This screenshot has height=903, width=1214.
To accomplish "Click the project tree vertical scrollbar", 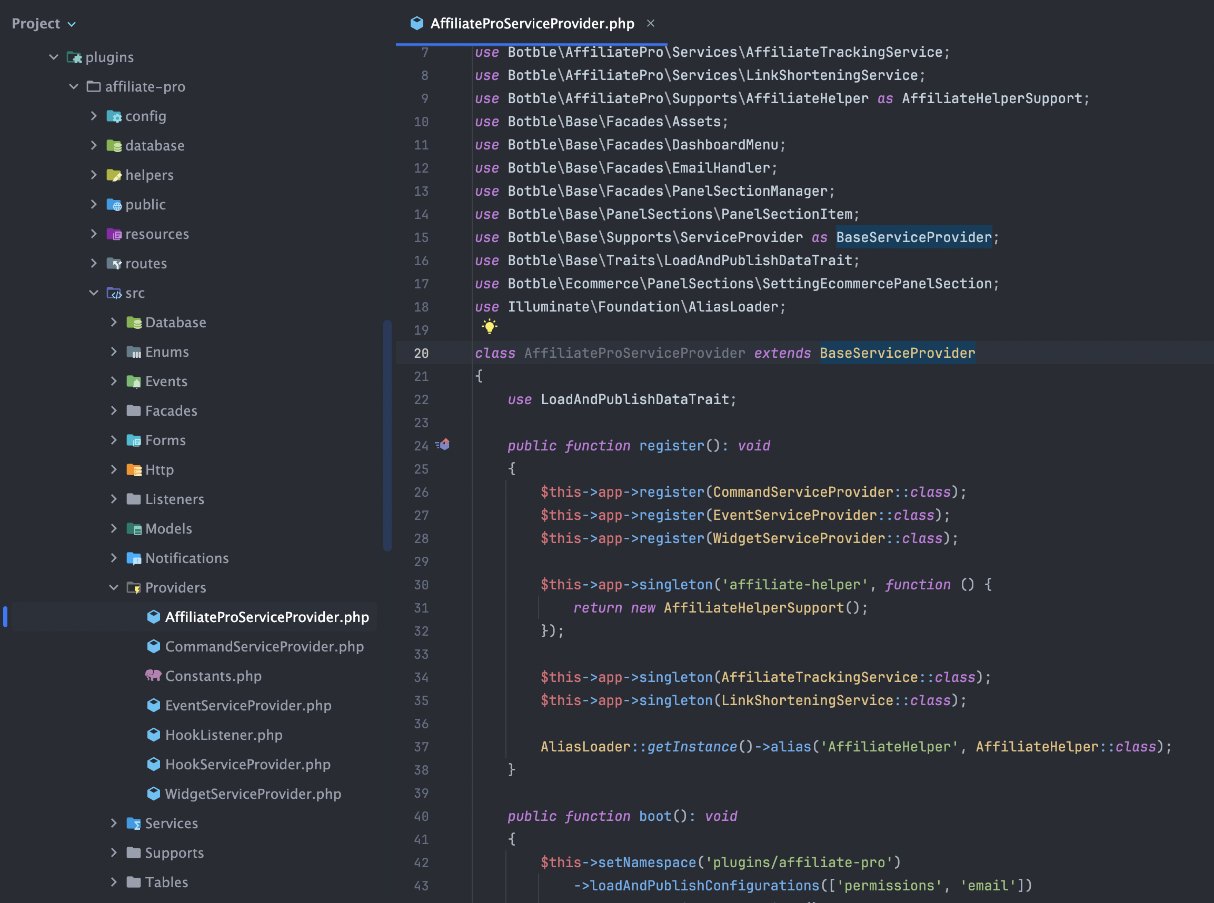I will click(387, 435).
